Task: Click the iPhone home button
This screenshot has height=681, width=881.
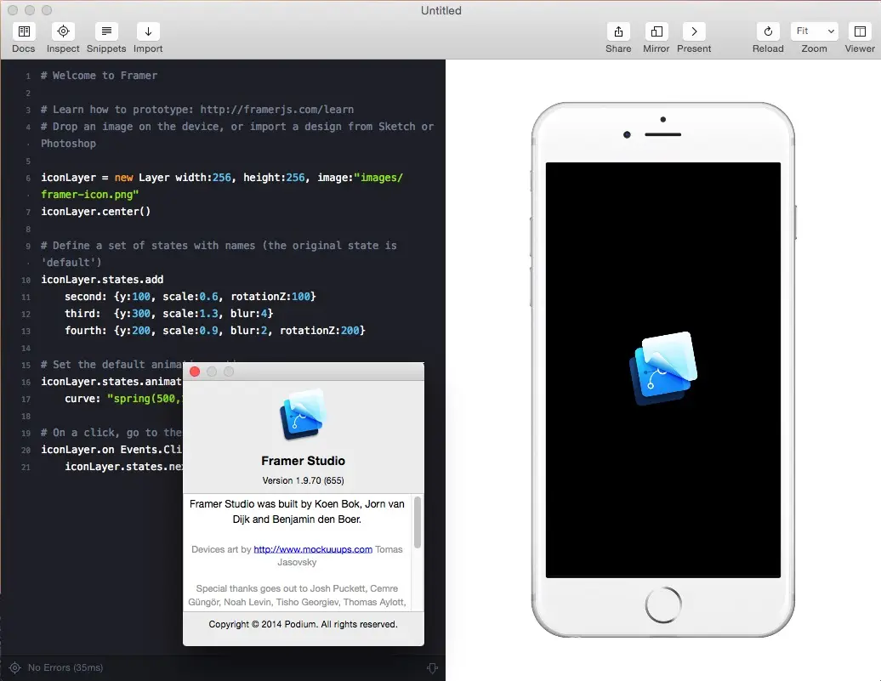Action: pyautogui.click(x=663, y=605)
